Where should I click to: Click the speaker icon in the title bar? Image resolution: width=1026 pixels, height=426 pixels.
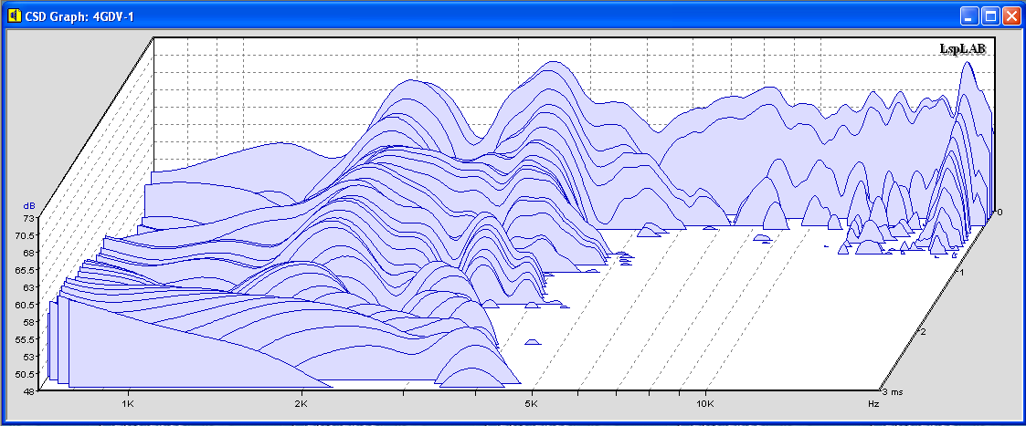pyautogui.click(x=15, y=16)
